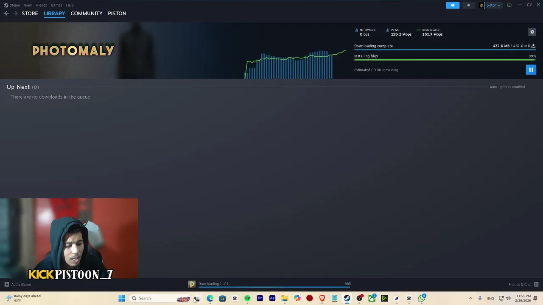543x305 pixels.
Task: Click the network throughput graph
Action: coord(295,64)
